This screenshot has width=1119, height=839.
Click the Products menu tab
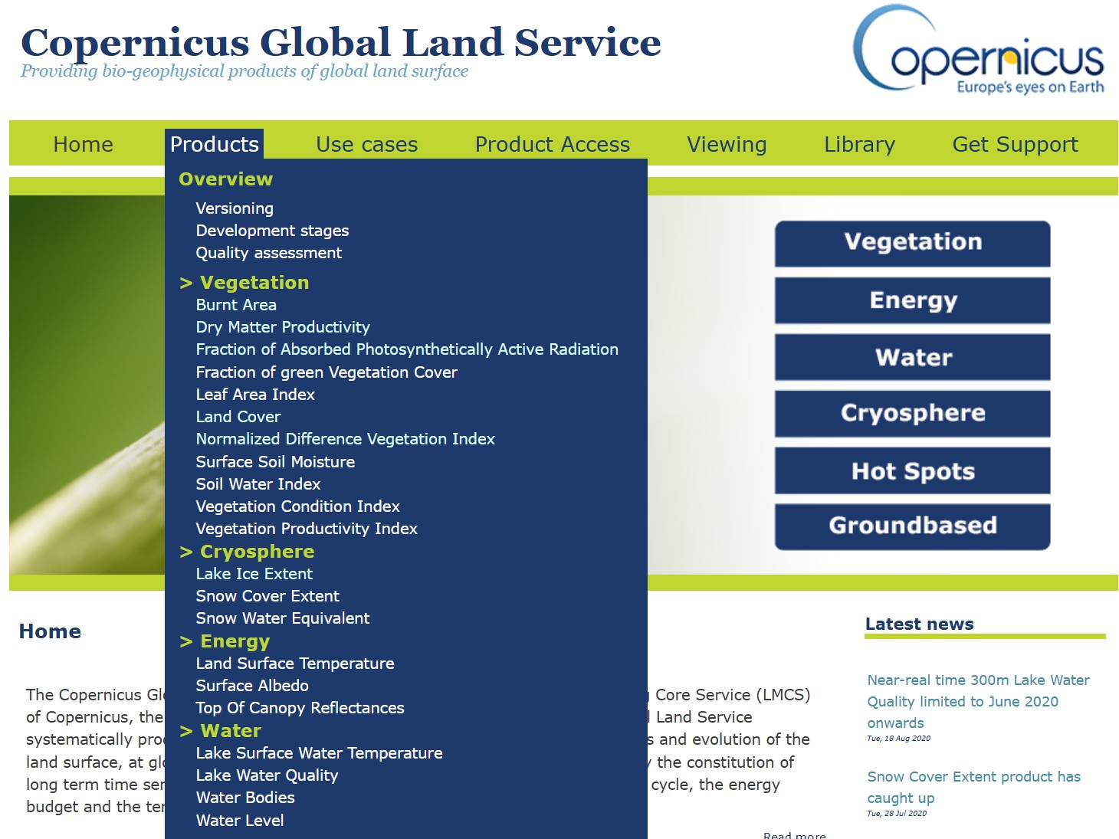[x=215, y=144]
